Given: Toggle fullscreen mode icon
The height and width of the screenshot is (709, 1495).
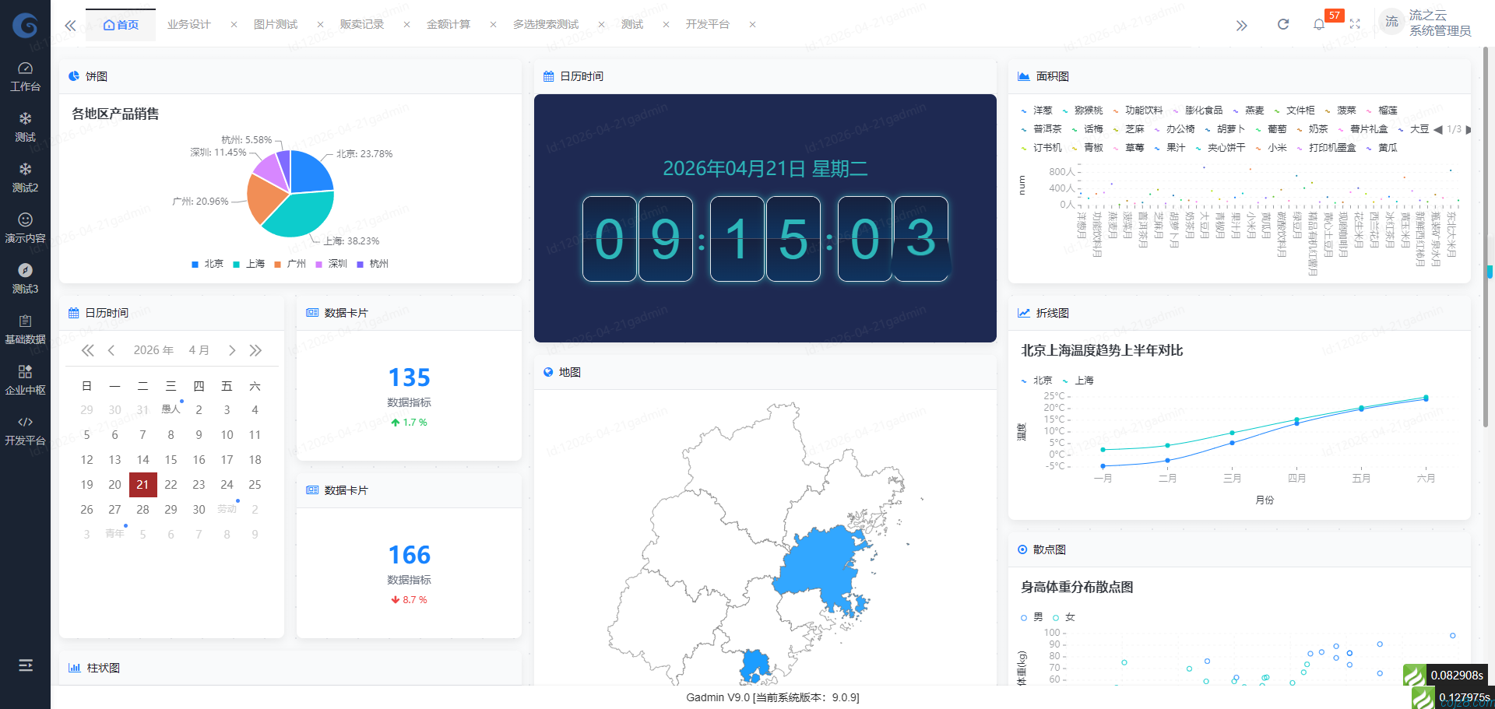Looking at the screenshot, I should [1355, 24].
